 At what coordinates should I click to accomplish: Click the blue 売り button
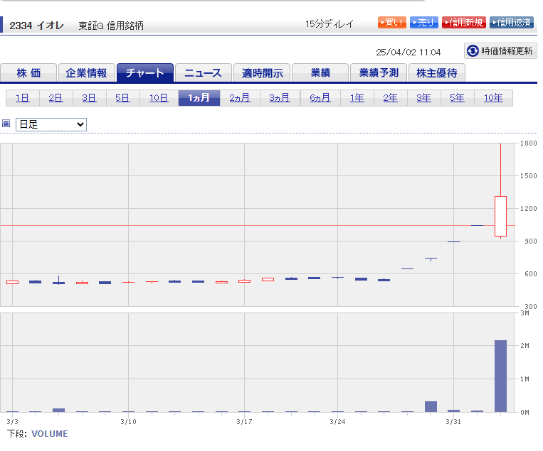424,23
